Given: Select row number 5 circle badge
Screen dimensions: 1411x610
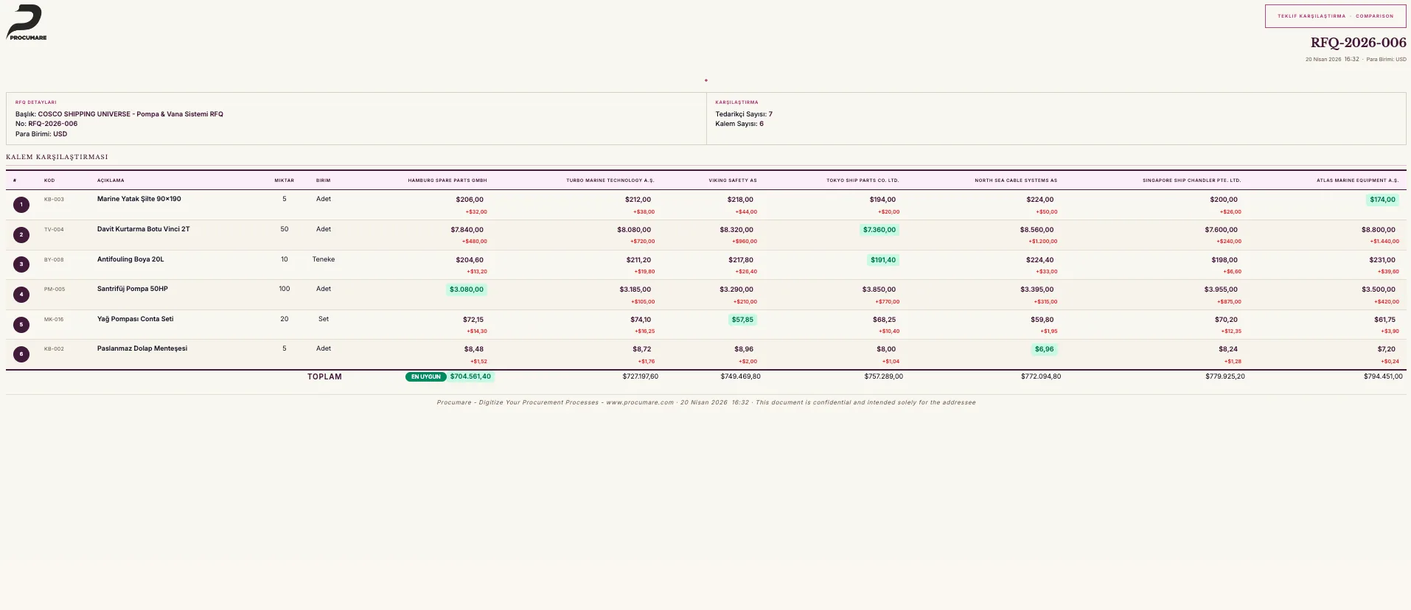Looking at the screenshot, I should (21, 325).
